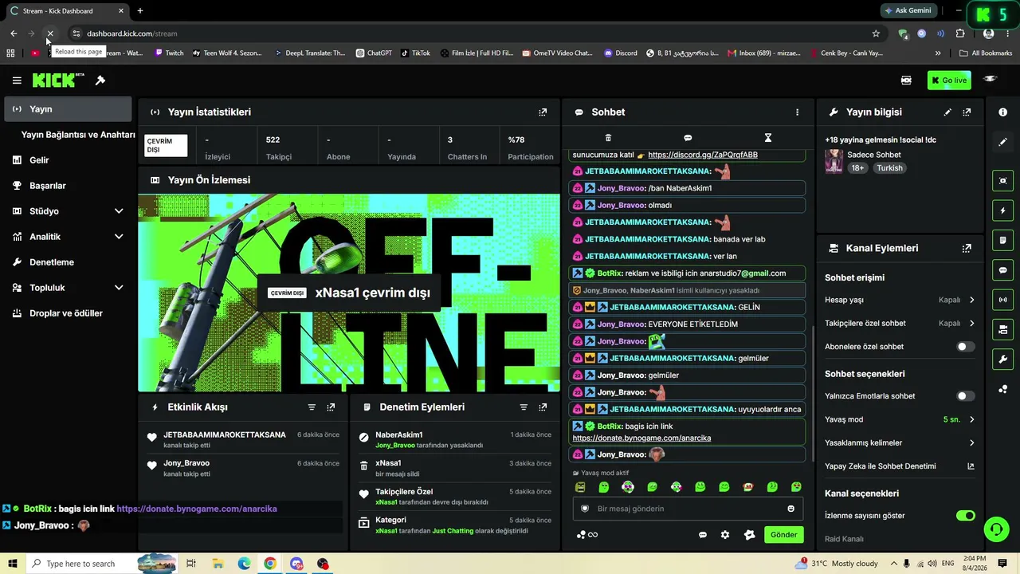Pop out the Kanal Eylemleri panel
The width and height of the screenshot is (1020, 574).
coord(967,249)
